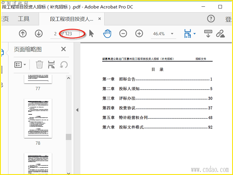Collapse the navigation pane arrow
The image size is (233, 175).
point(77,110)
